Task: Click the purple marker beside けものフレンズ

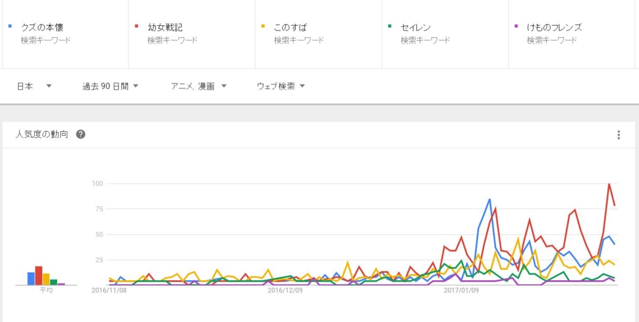Action: (x=516, y=26)
